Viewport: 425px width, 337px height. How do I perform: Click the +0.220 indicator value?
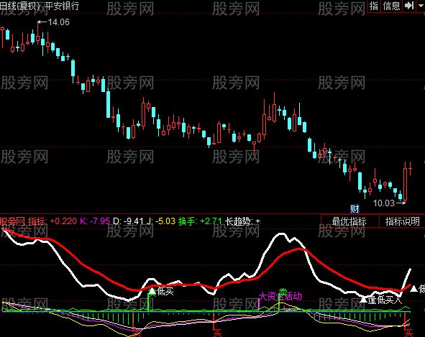63,221
